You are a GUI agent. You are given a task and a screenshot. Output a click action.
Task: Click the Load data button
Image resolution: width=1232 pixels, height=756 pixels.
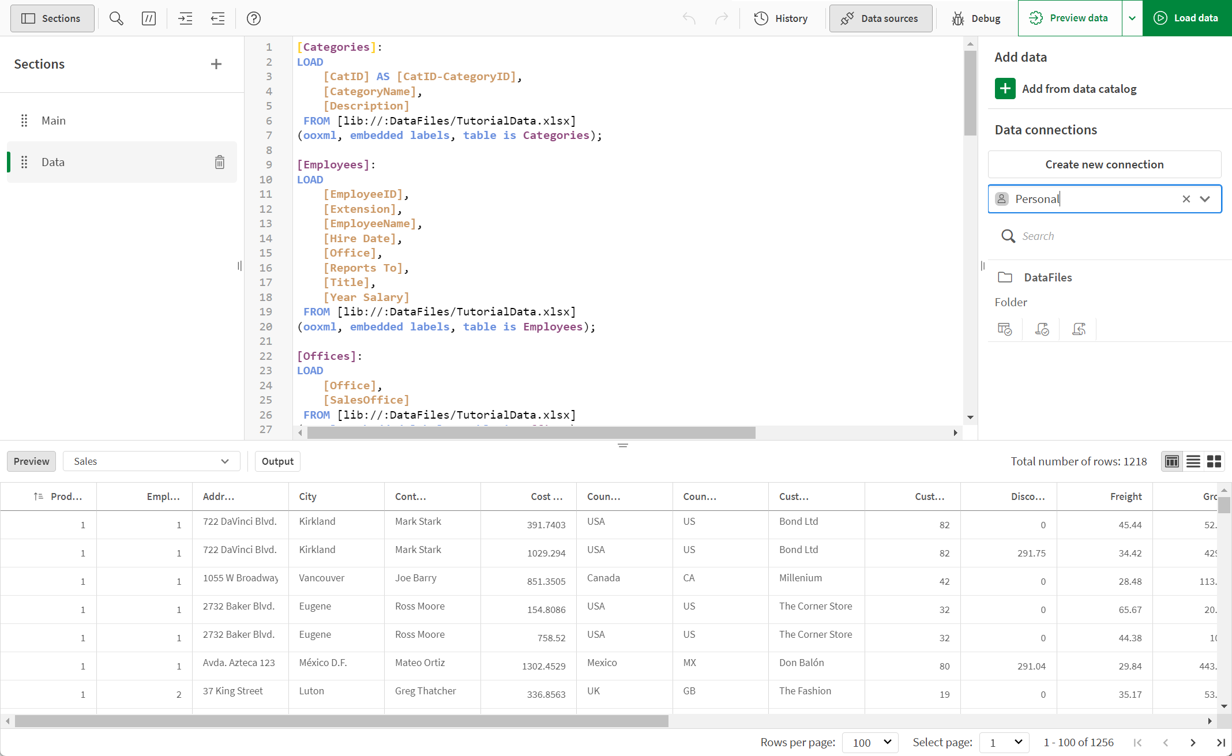click(1186, 18)
